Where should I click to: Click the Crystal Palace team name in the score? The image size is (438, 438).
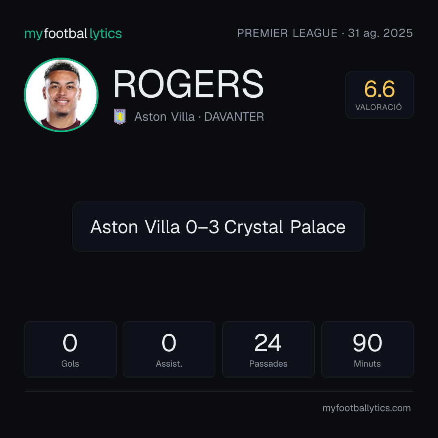point(285,227)
